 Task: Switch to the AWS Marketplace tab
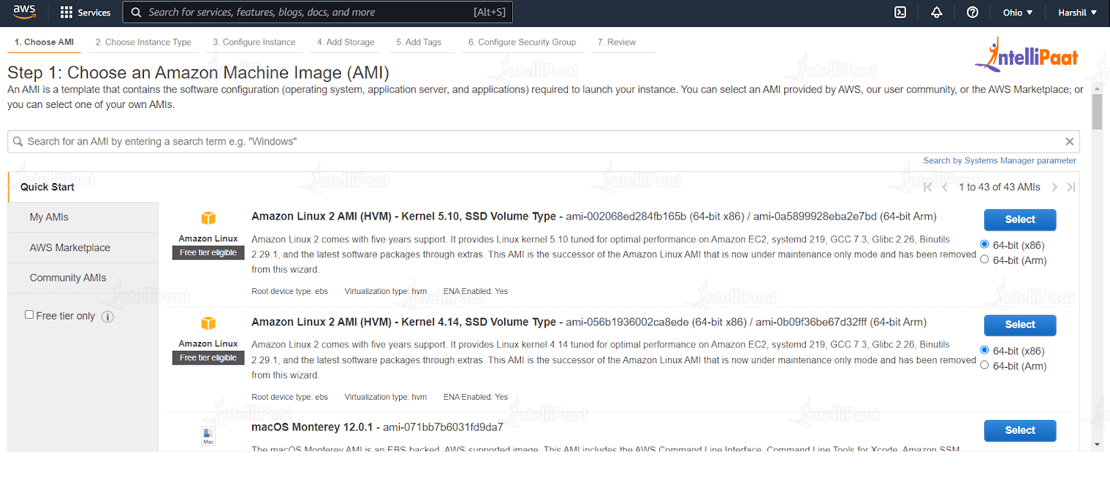[x=69, y=247]
